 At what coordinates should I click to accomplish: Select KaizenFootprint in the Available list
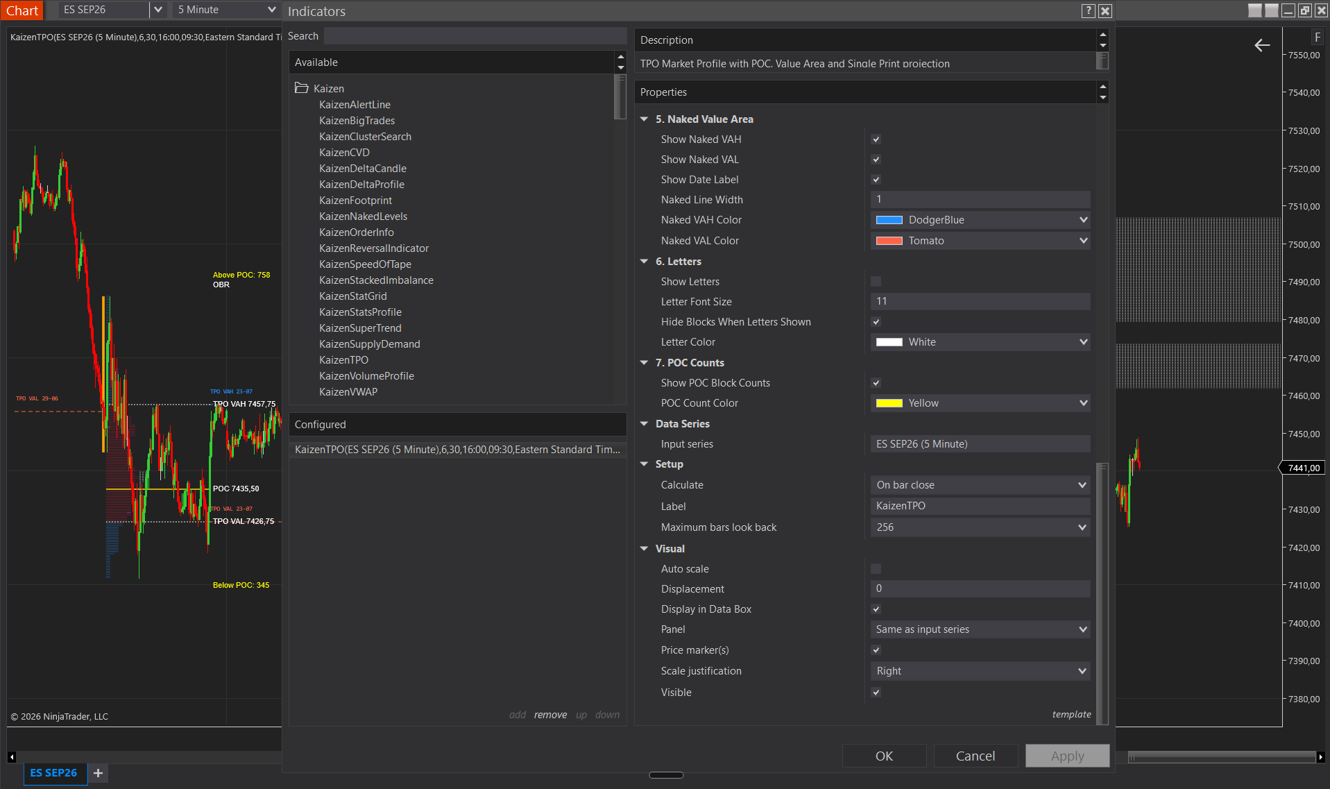click(x=355, y=201)
